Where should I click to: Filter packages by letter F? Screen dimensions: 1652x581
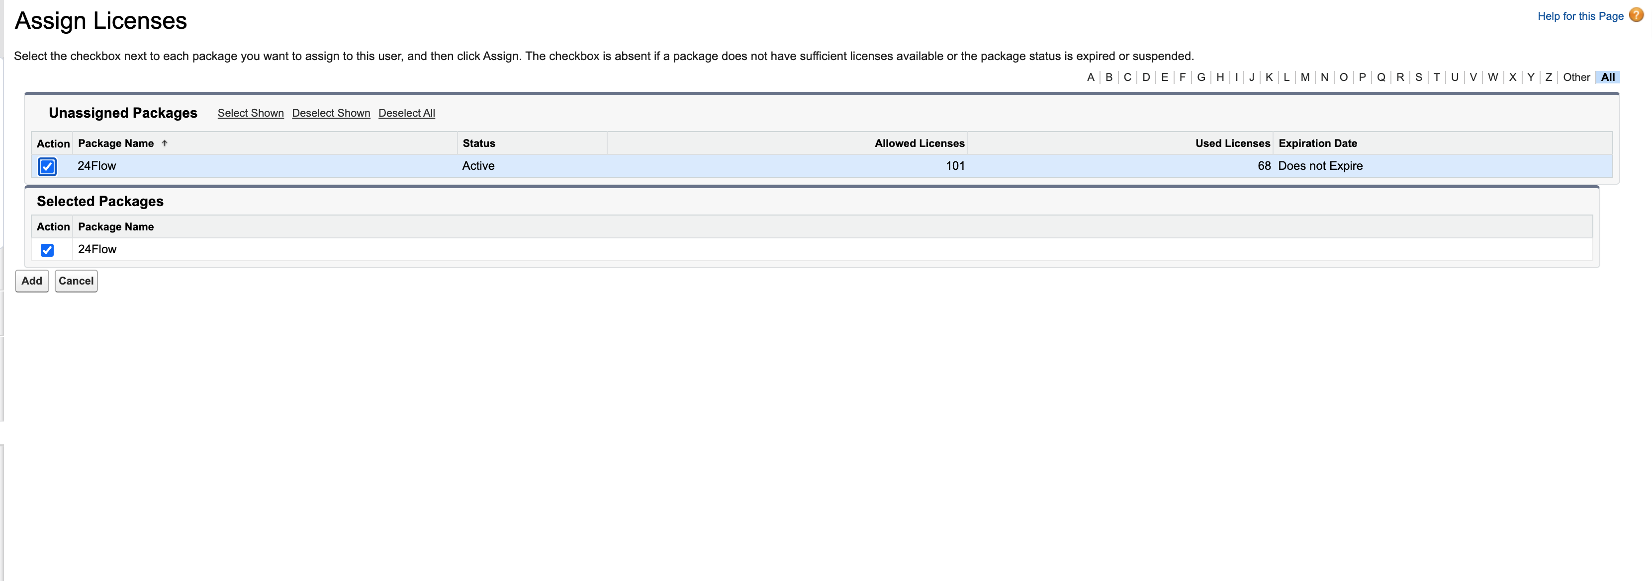pos(1182,77)
